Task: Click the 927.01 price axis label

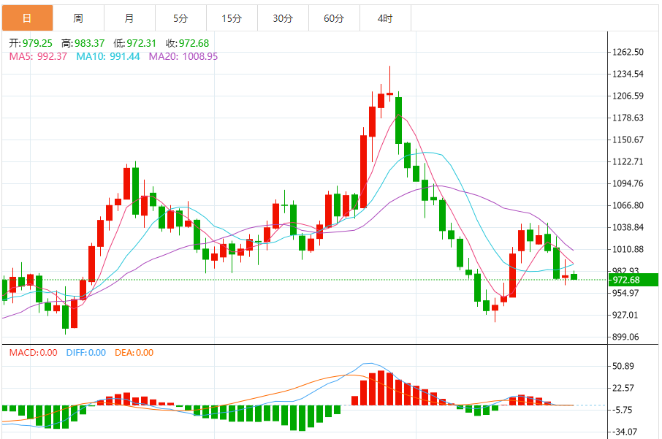Action: [x=625, y=315]
